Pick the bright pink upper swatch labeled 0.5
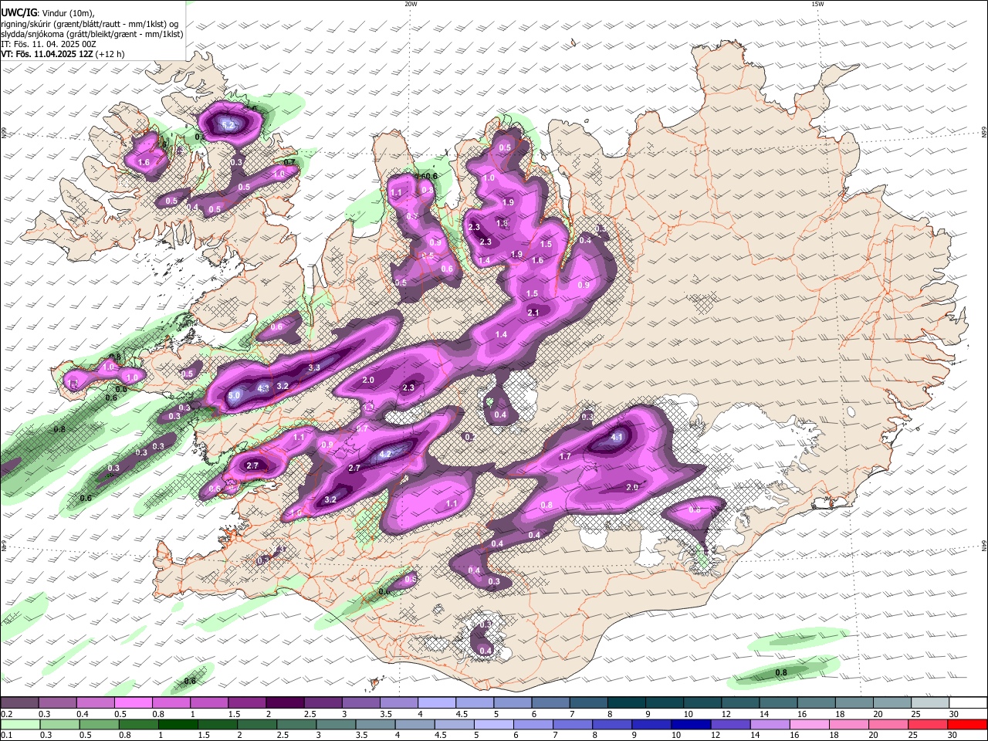The image size is (988, 741). (133, 702)
